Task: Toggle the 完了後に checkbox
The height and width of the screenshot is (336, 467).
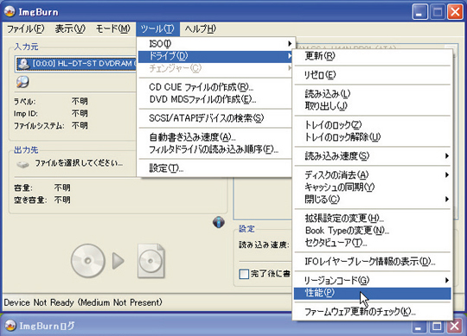Action: point(244,274)
